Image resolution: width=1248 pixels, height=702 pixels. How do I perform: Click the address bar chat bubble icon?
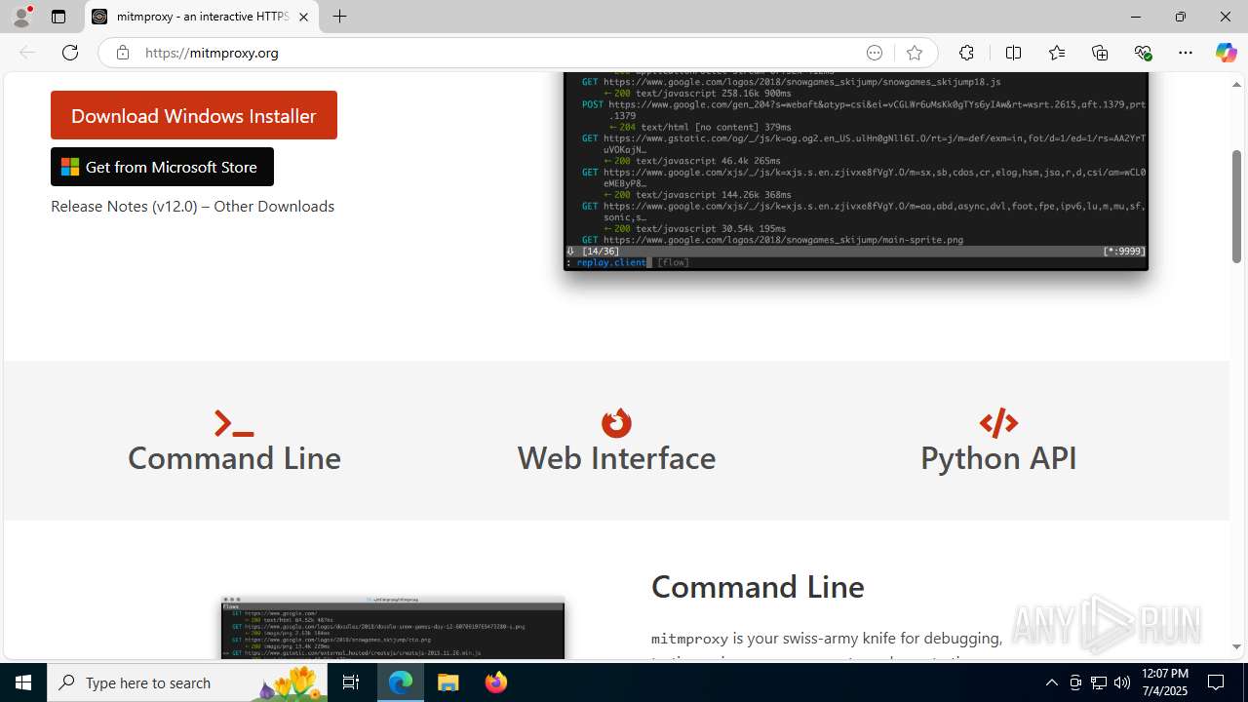click(875, 53)
